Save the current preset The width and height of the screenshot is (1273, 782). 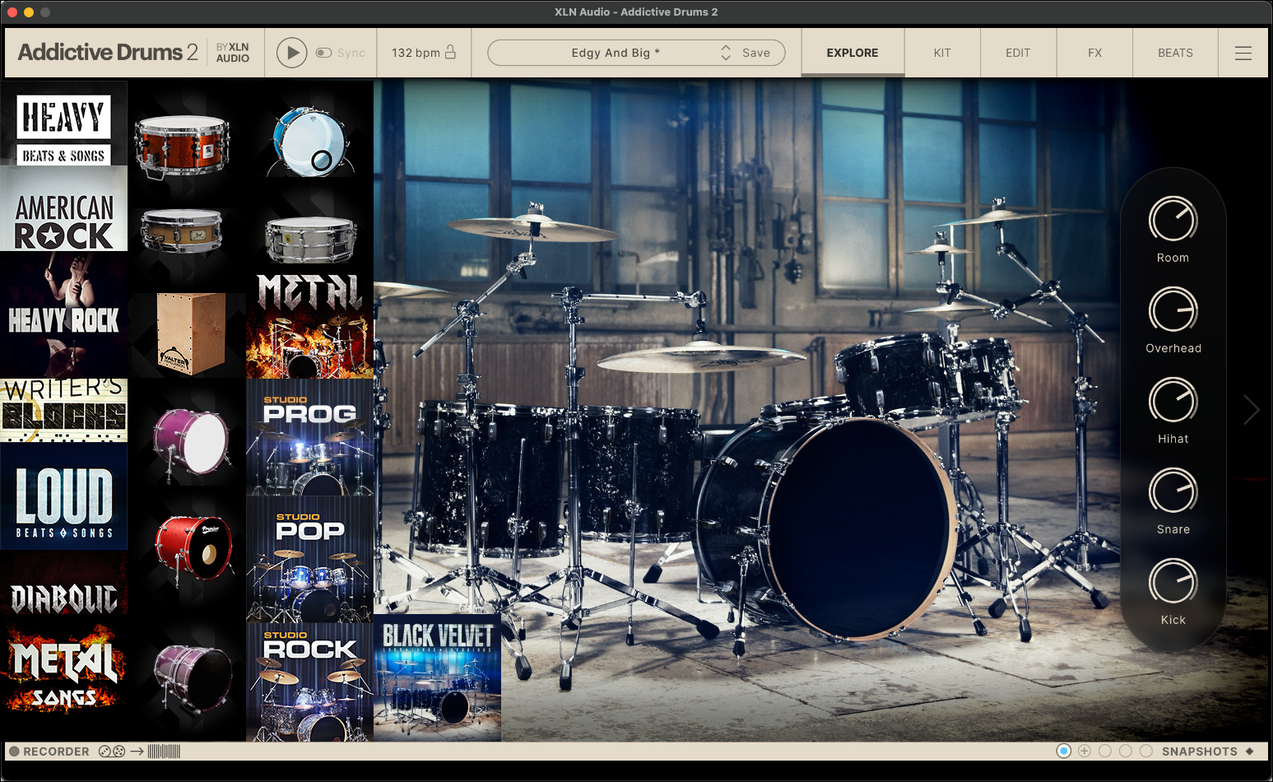[x=756, y=53]
